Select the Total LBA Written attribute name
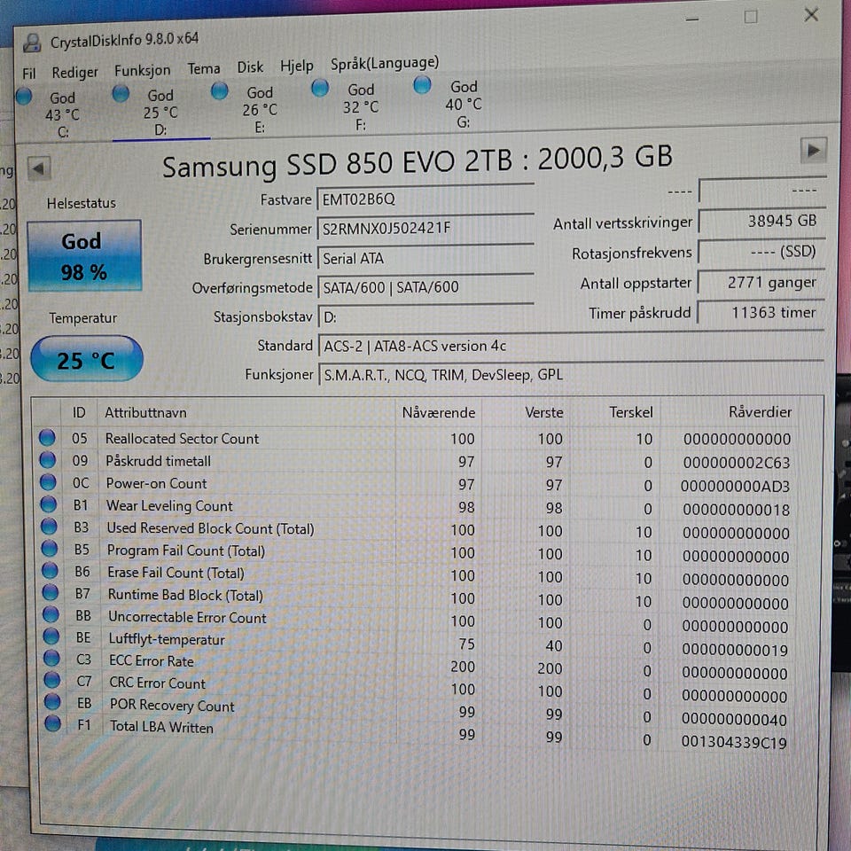This screenshot has width=851, height=851. click(x=161, y=727)
